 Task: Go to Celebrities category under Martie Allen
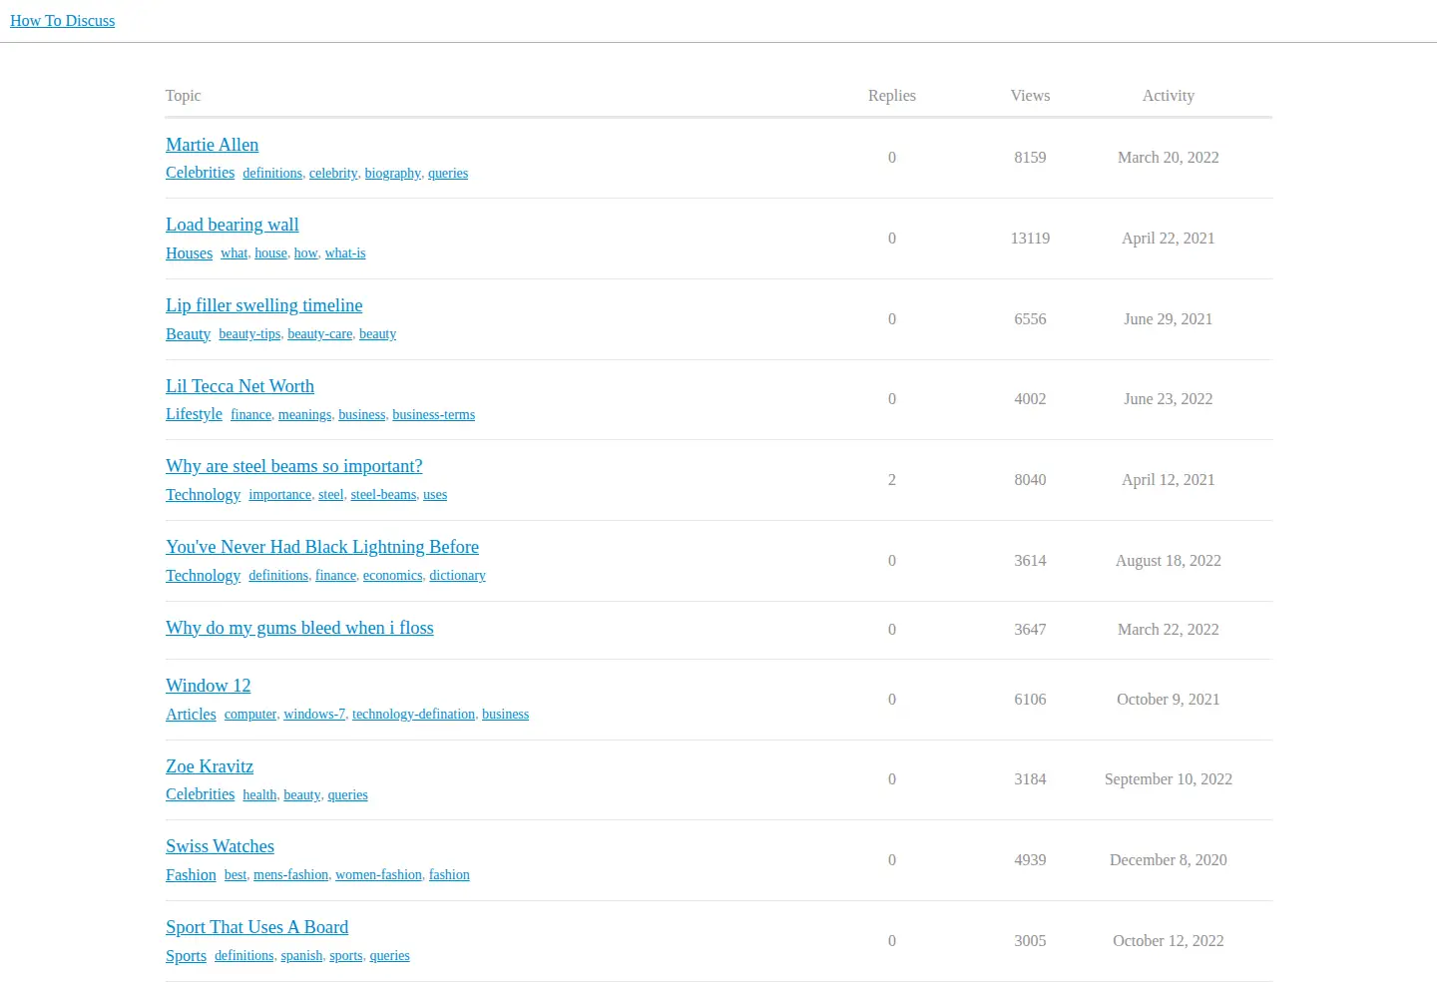(200, 173)
